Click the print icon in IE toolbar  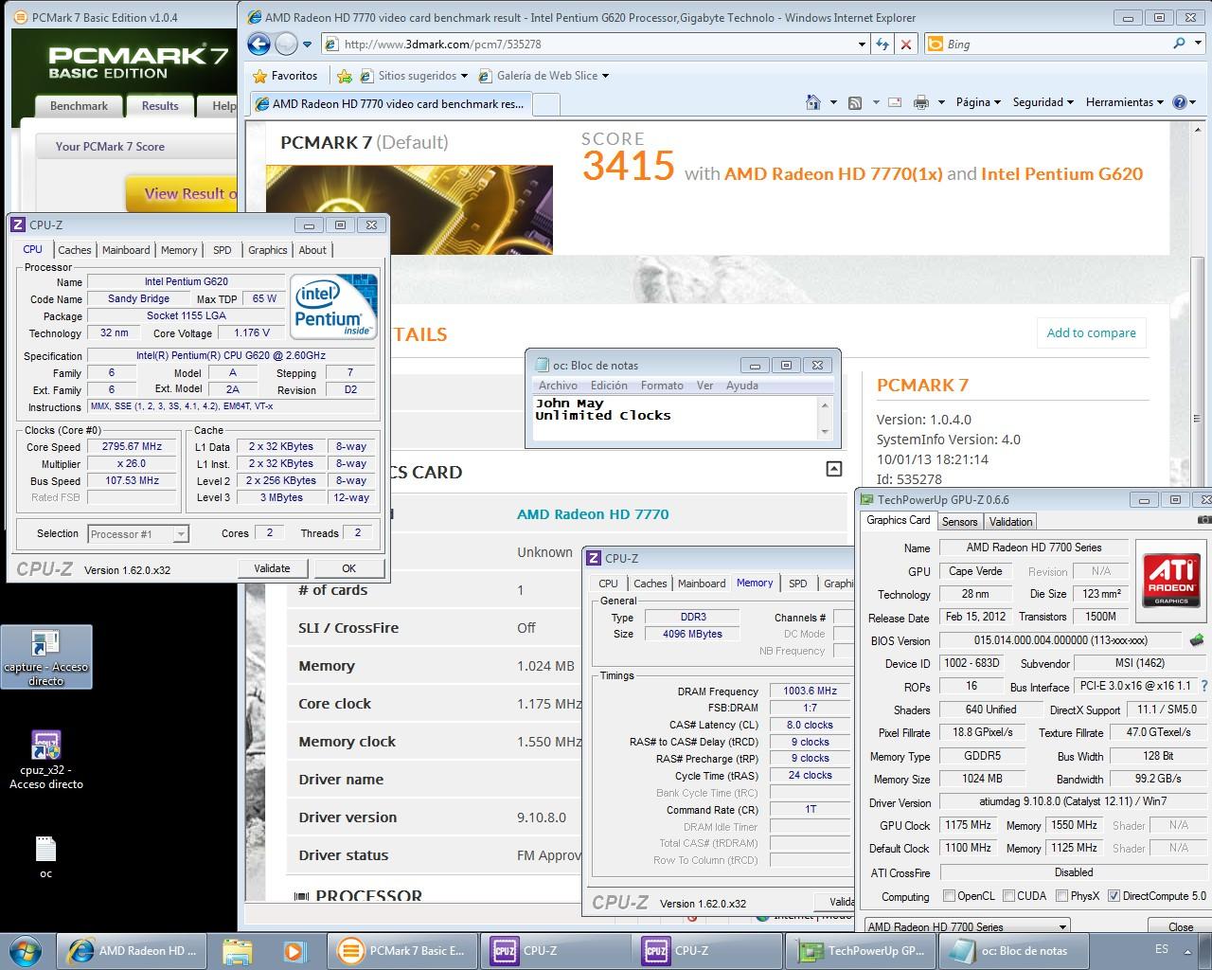coord(920,102)
